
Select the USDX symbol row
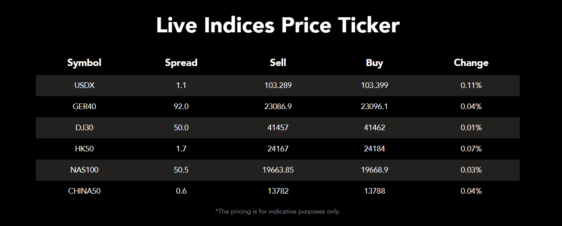tap(84, 85)
